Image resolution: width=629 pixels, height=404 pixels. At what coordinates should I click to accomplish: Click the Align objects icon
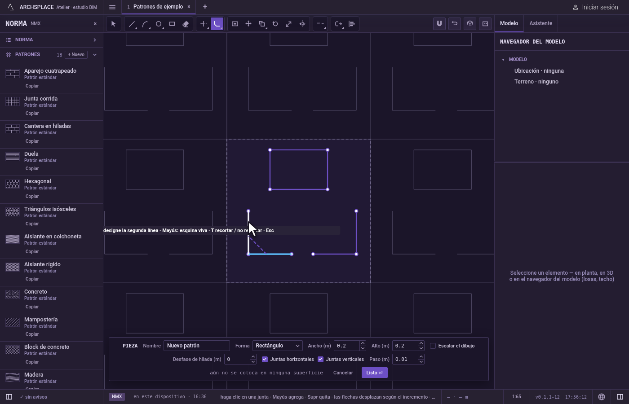352,24
